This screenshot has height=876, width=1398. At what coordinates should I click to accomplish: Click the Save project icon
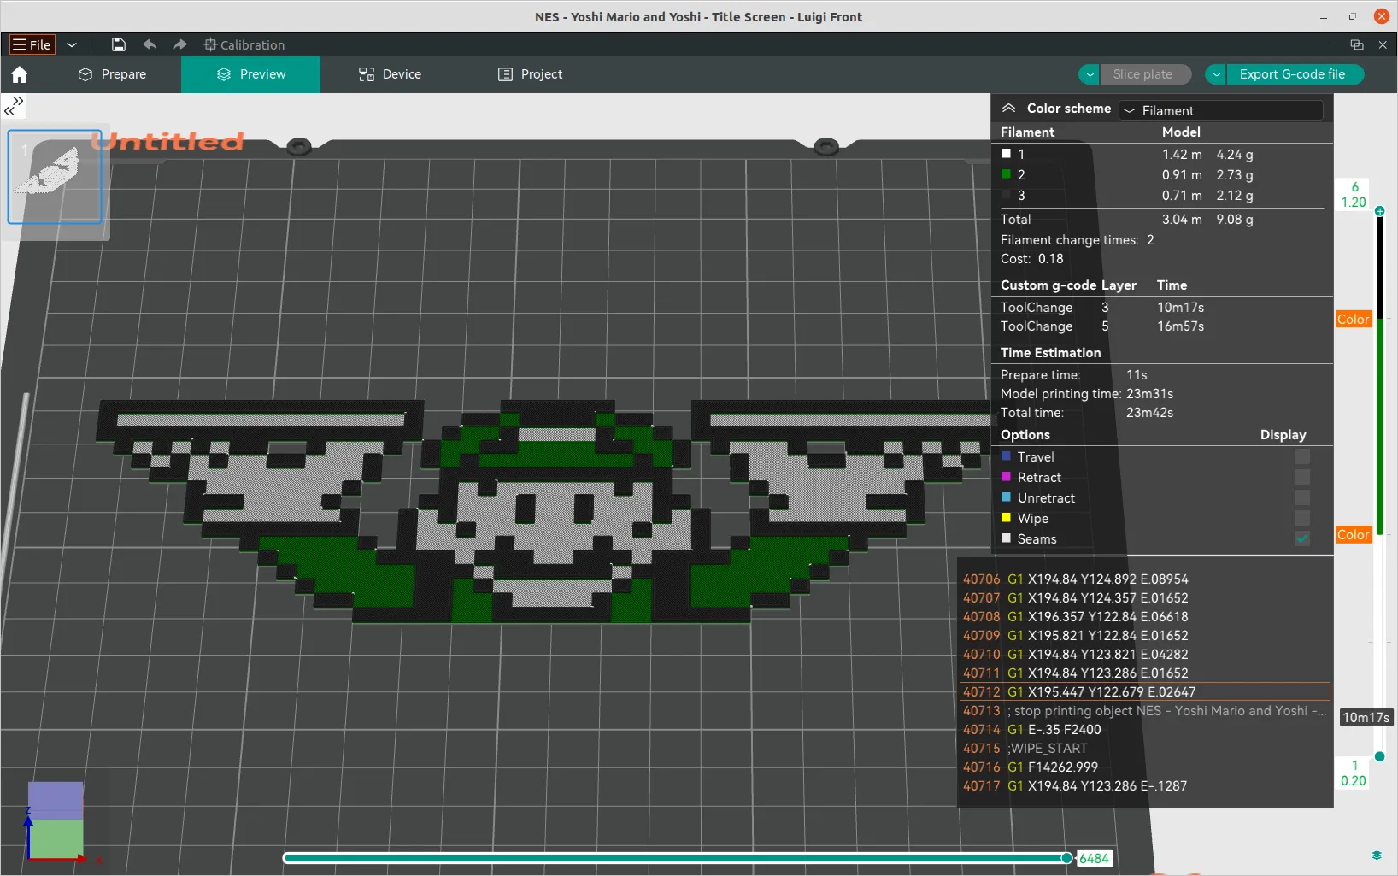click(119, 44)
